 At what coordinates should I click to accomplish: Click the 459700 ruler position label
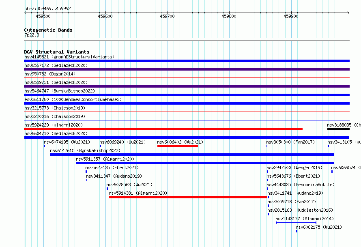point(168,16)
